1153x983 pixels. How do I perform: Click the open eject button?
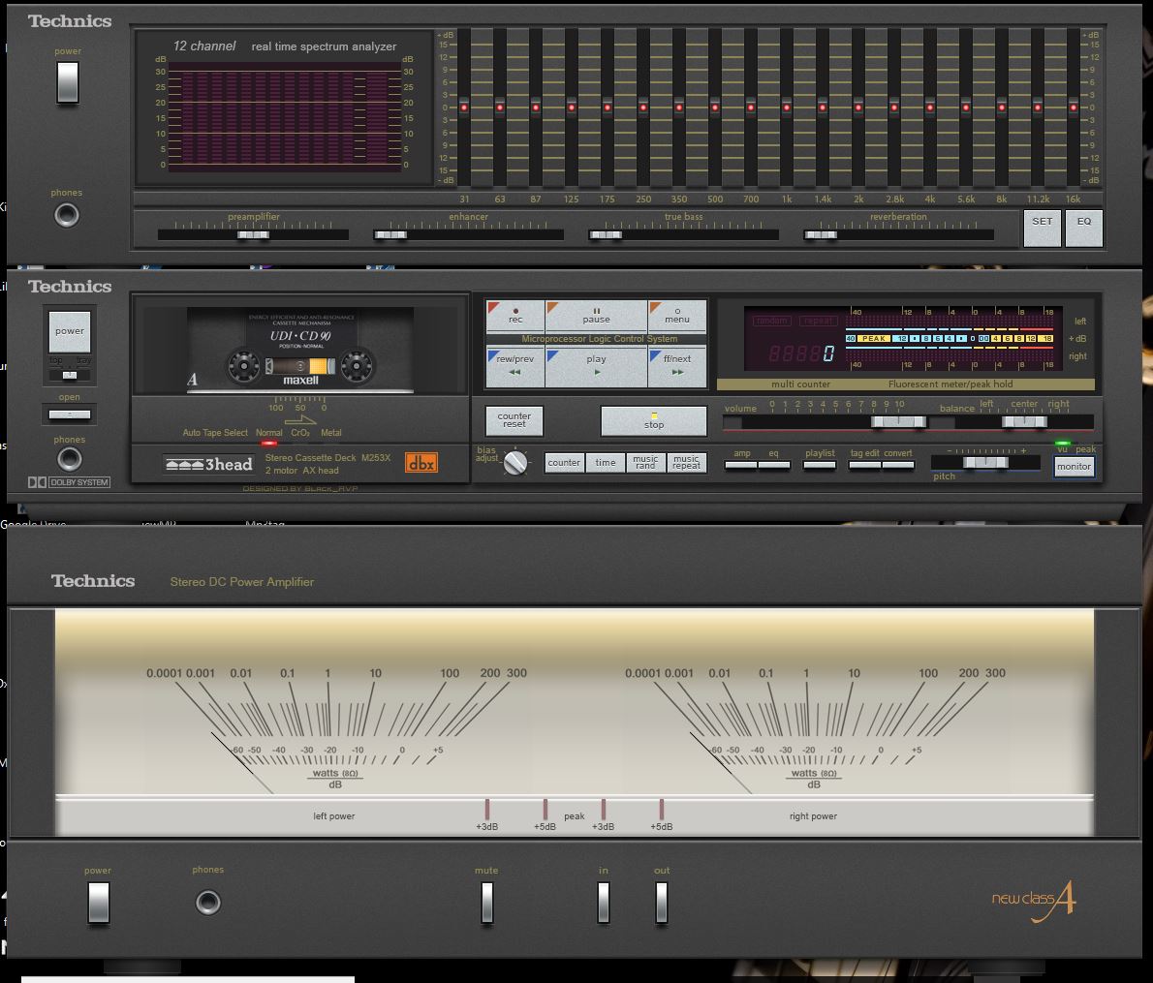tap(69, 415)
